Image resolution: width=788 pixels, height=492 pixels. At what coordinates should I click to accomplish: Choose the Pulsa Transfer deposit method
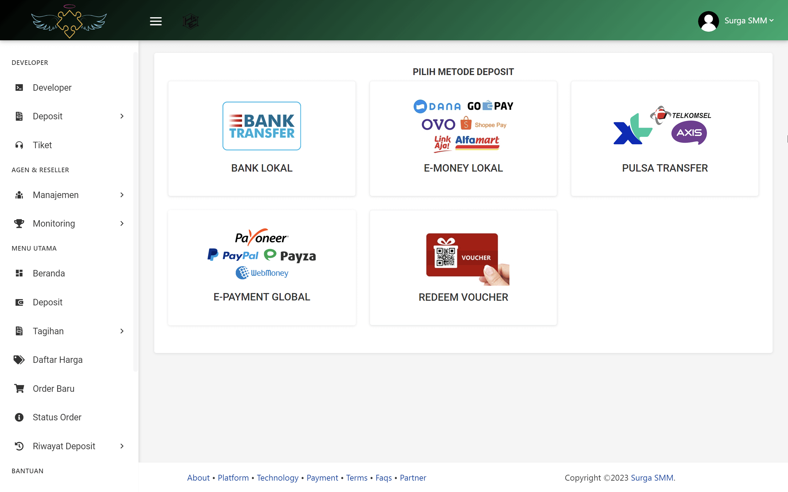click(665, 138)
